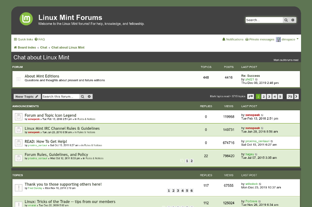
Task: Click current page 1 button
Action: pyautogui.click(x=258, y=96)
